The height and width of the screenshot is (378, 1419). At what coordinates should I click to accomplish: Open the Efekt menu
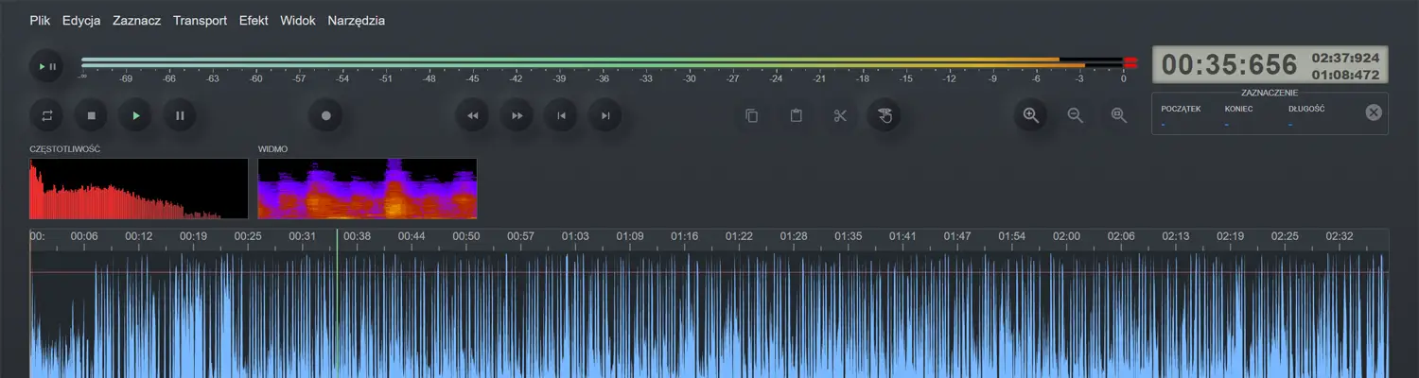tap(253, 20)
